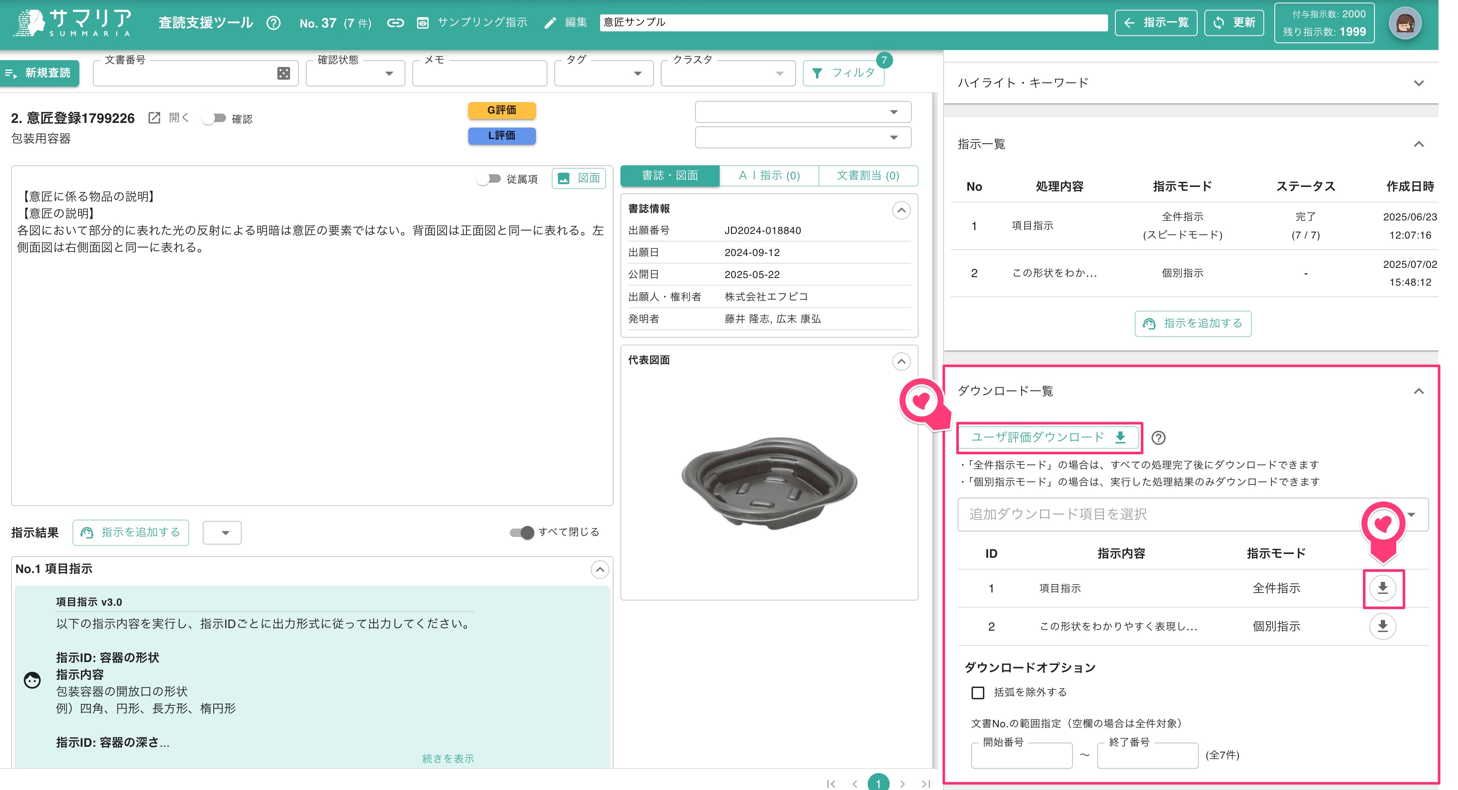
Task: Open the L評価 value dropdown
Action: coord(803,137)
